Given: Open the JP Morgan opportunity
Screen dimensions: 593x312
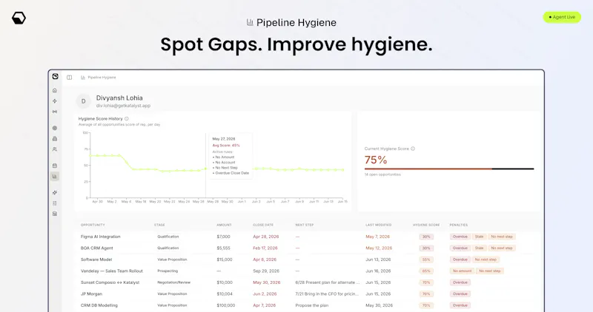Looking at the screenshot, I should [x=91, y=294].
